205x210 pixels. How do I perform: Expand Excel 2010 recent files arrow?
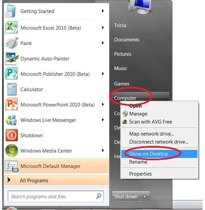pos(103,28)
